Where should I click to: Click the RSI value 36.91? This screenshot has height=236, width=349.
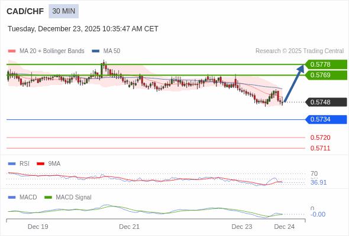point(318,182)
